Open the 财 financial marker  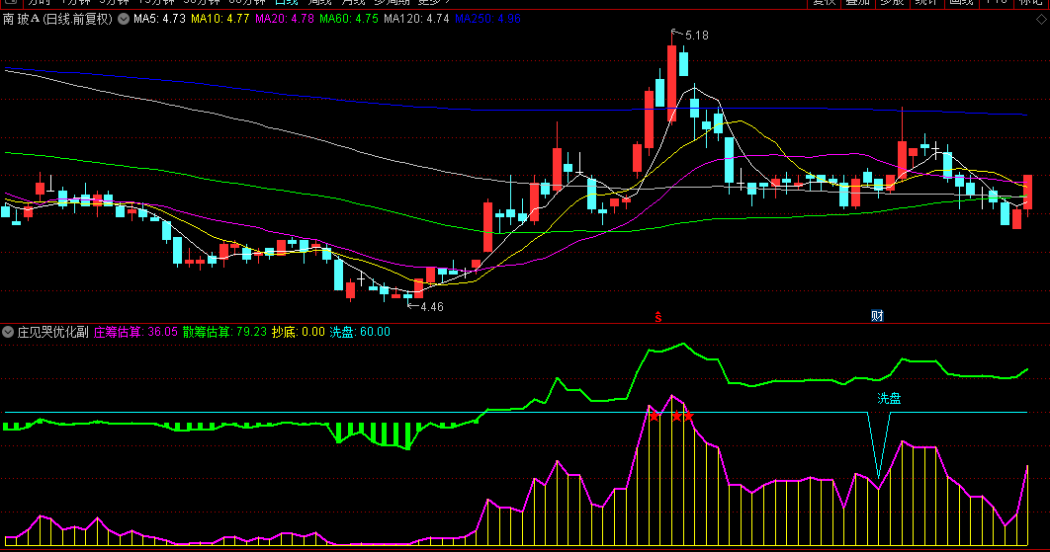click(x=877, y=316)
